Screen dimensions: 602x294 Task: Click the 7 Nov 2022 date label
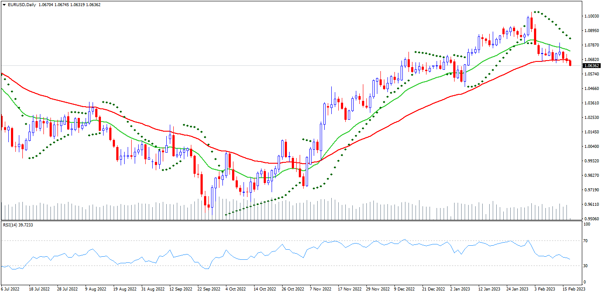click(x=321, y=290)
